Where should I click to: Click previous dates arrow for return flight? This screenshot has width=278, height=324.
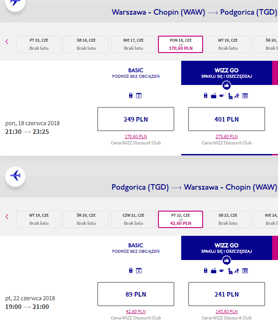click(x=7, y=217)
